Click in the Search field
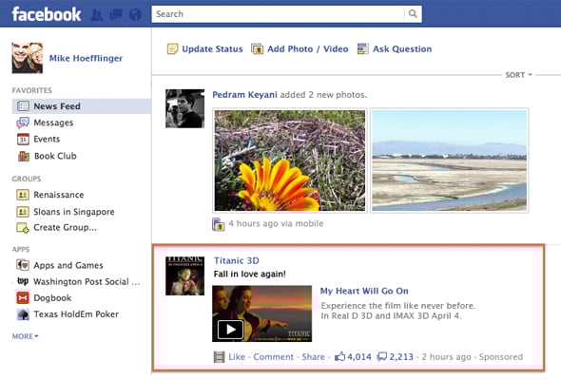This screenshot has height=380, width=561. [278, 14]
